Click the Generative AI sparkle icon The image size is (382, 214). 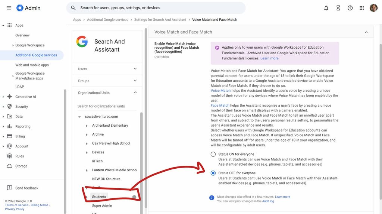pyautogui.click(x=9, y=97)
